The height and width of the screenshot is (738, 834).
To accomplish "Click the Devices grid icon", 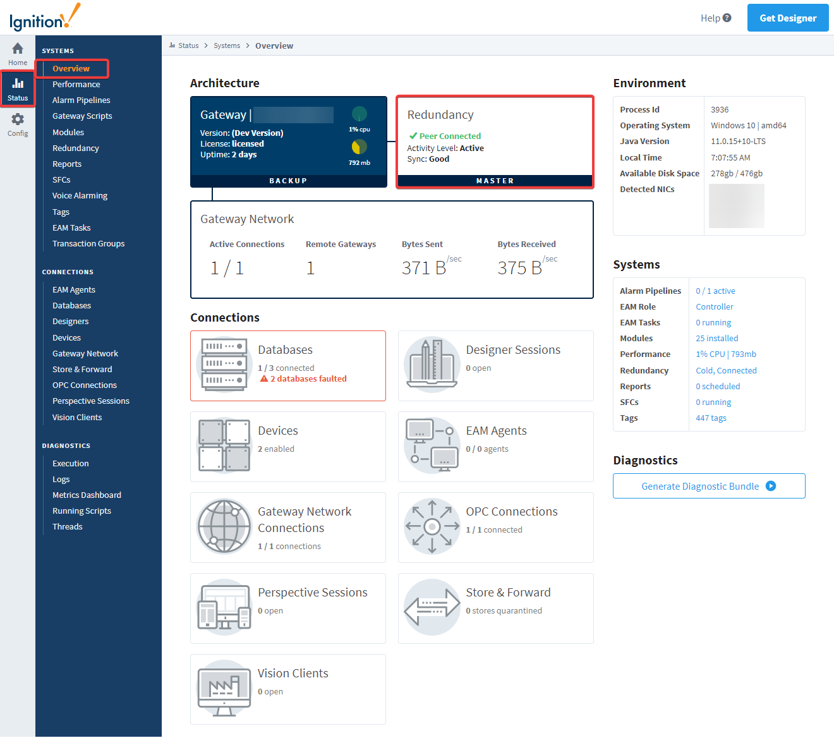I will tap(224, 445).
